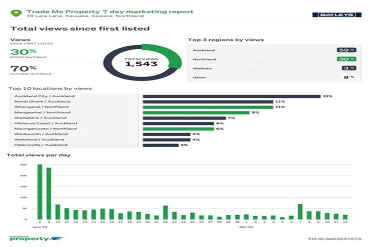Image resolution: width=371 pixels, height=247 pixels.
Task: Click the TM ID number text
Action: [334, 239]
